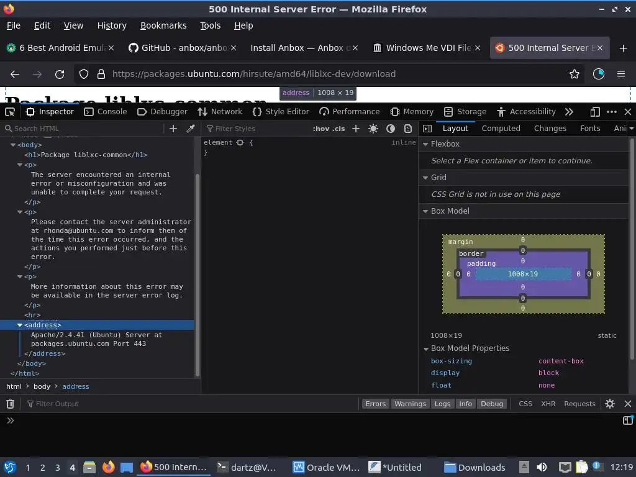
Task: Open tracking protection shield icon
Action: pos(84,75)
